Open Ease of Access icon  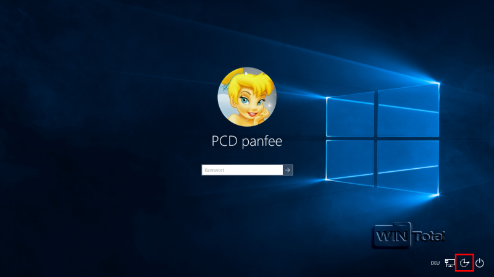pyautogui.click(x=464, y=263)
